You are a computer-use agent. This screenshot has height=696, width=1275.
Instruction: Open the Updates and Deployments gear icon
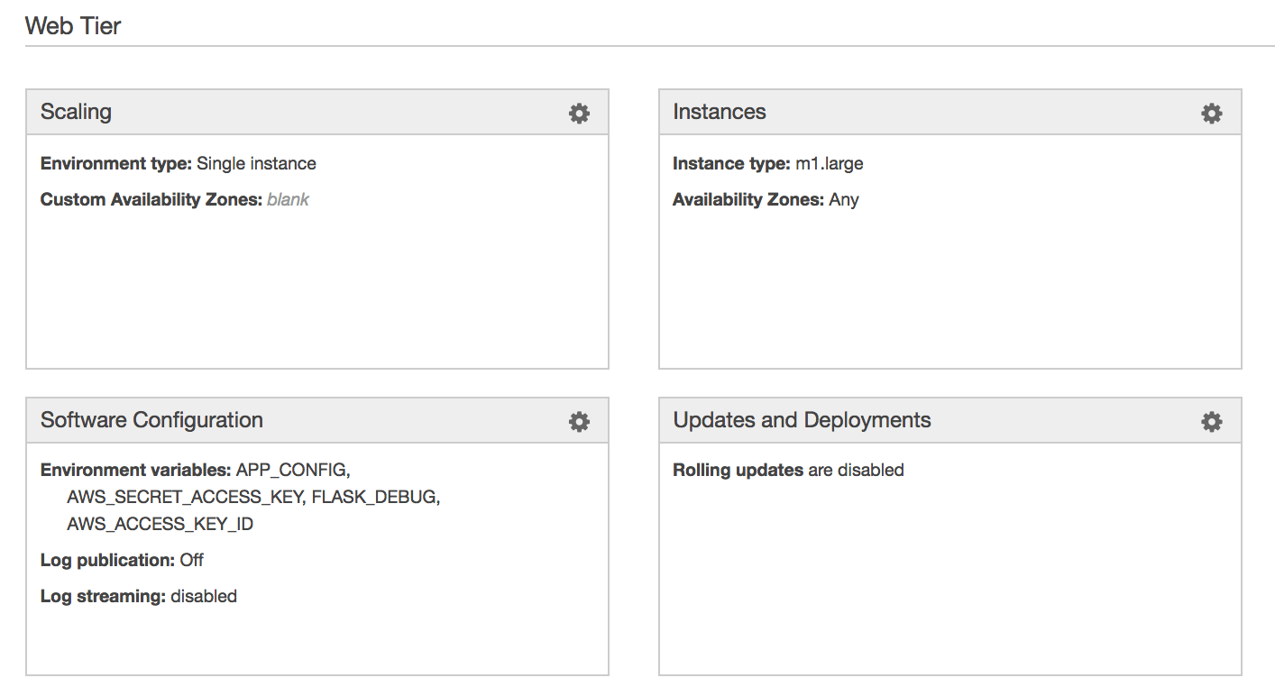point(1211,421)
